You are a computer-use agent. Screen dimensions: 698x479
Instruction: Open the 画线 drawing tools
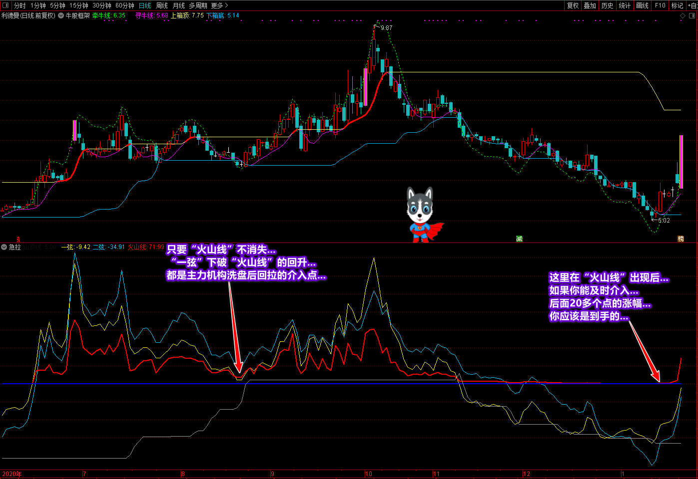[x=643, y=5]
